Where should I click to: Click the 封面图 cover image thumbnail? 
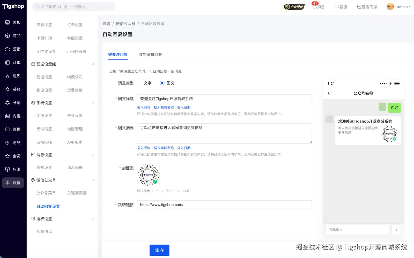coord(148,175)
